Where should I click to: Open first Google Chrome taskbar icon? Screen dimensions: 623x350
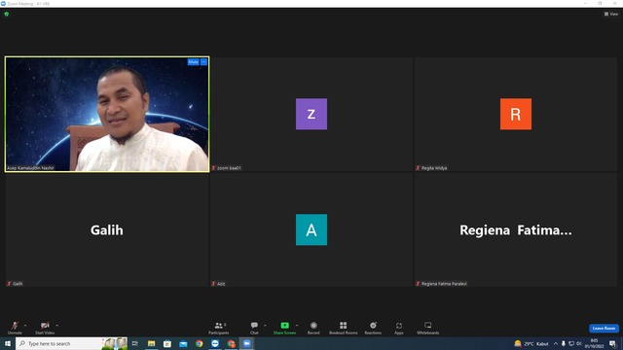click(x=199, y=343)
